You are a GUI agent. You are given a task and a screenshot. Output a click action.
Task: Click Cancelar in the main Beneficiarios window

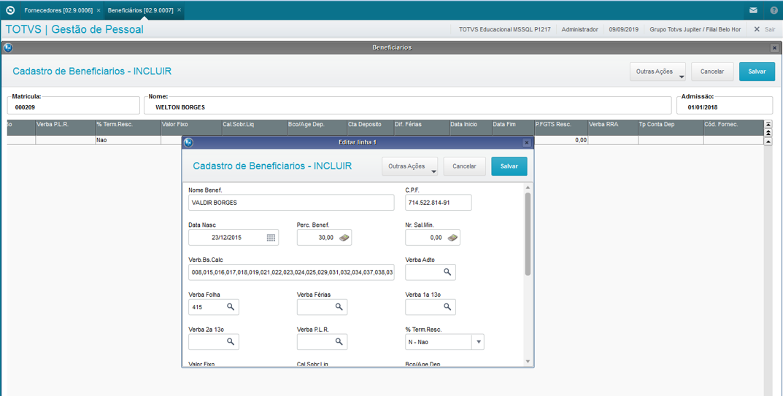point(712,71)
